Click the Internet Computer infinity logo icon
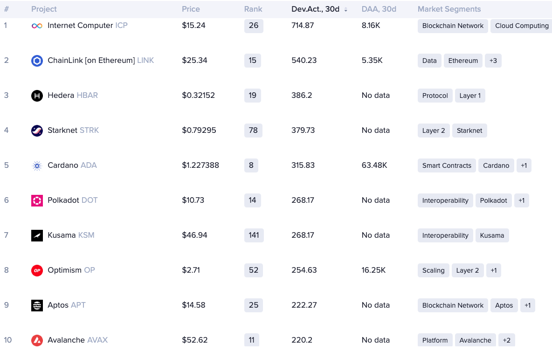 pyautogui.click(x=37, y=26)
